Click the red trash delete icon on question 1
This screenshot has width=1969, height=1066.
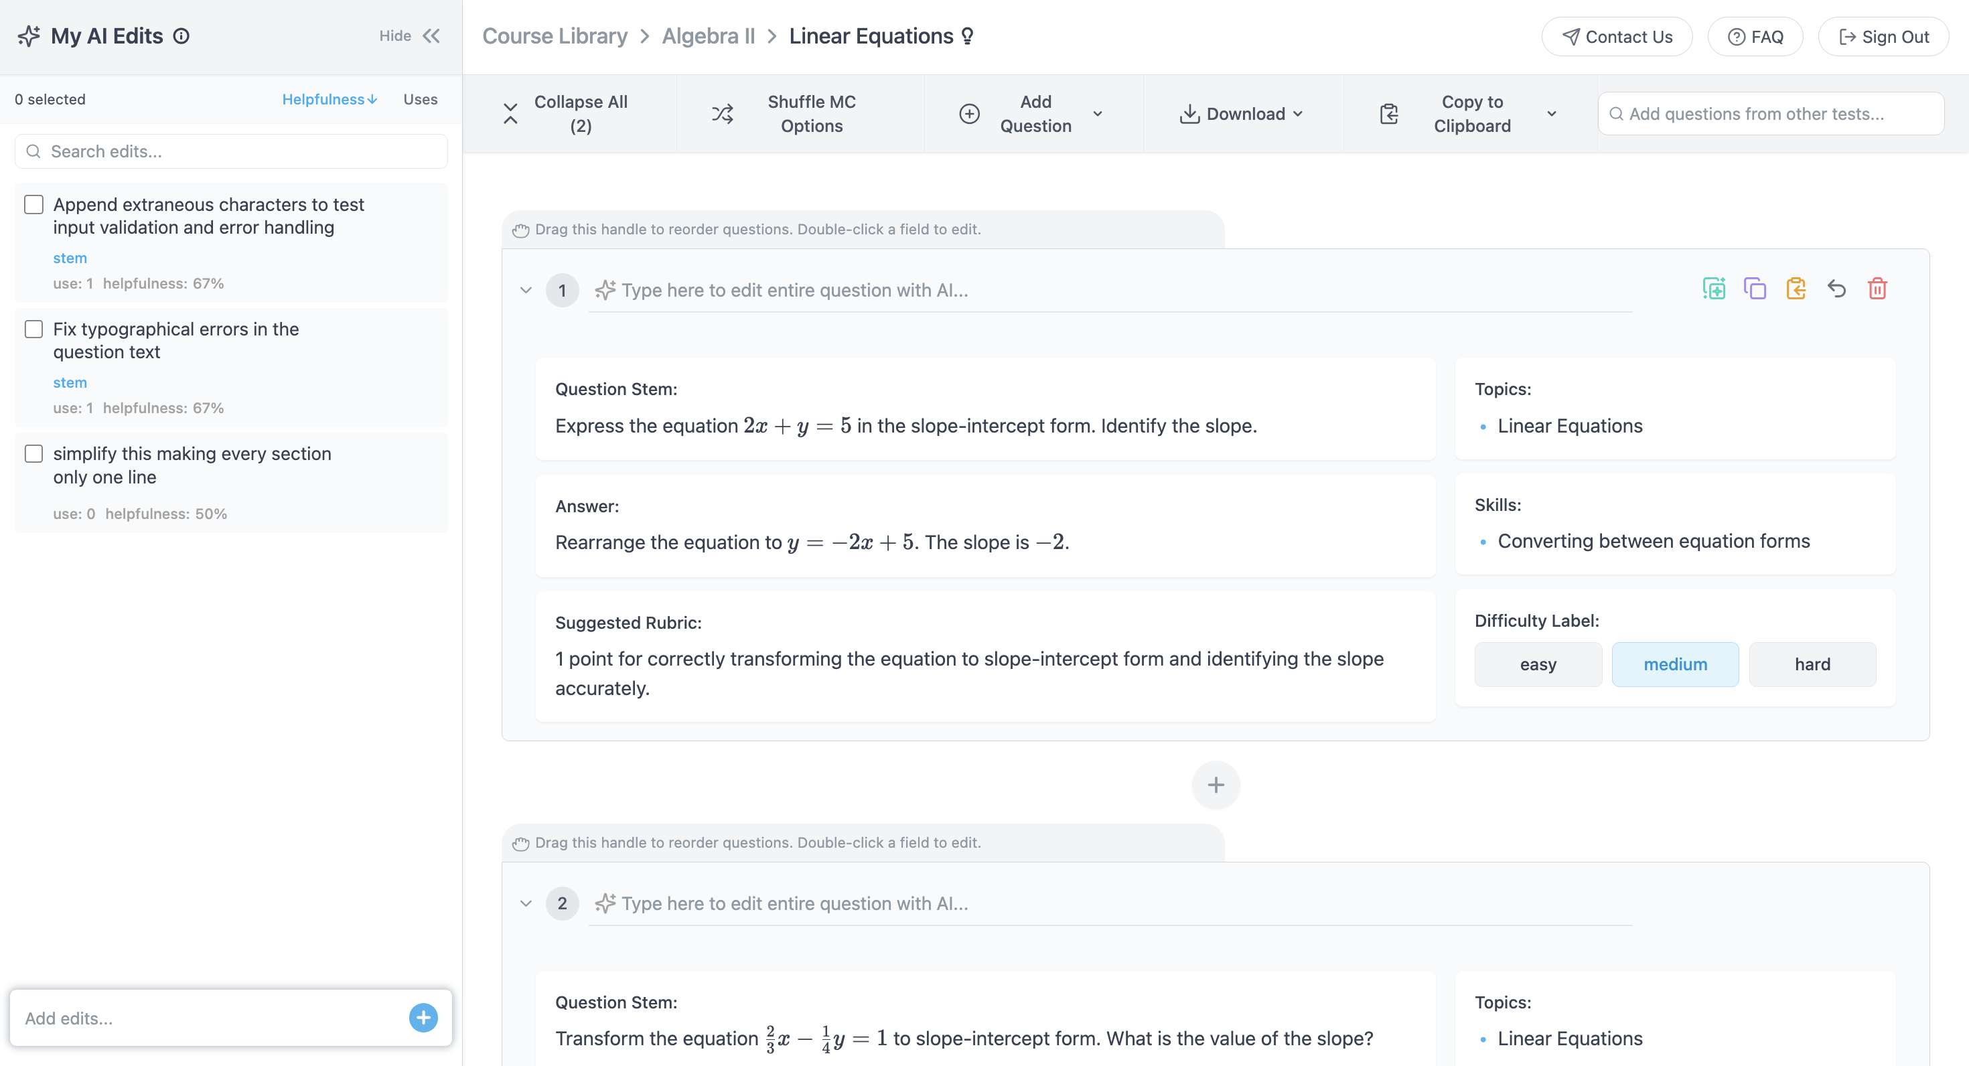[x=1877, y=289]
